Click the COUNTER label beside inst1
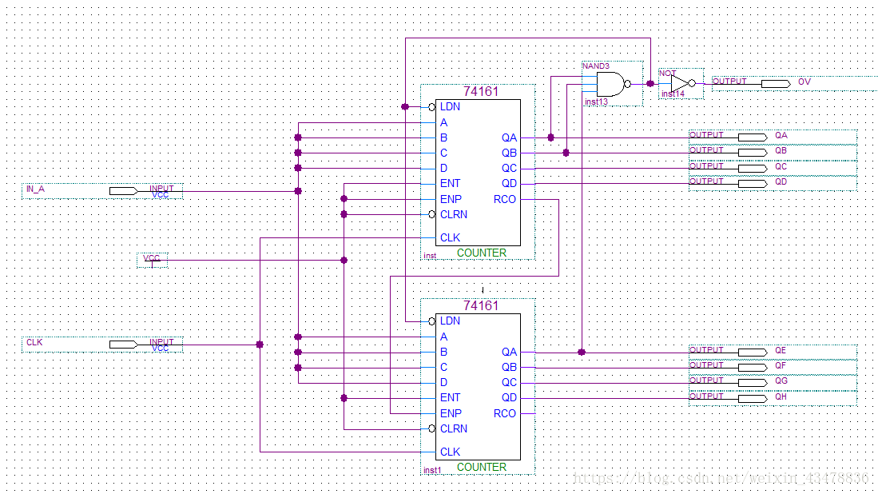Viewport: 878px width, 494px height. coord(482,467)
